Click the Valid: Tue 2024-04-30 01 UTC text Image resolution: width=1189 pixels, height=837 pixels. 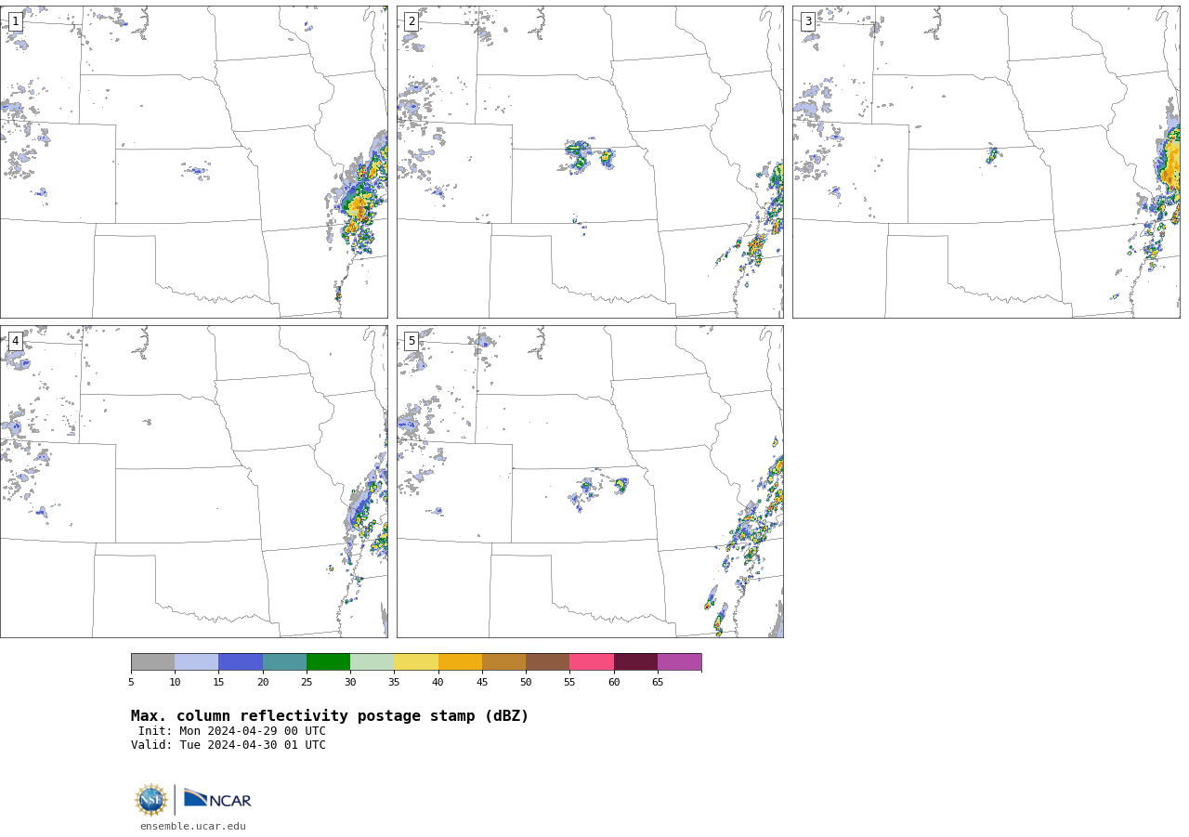pyautogui.click(x=229, y=745)
